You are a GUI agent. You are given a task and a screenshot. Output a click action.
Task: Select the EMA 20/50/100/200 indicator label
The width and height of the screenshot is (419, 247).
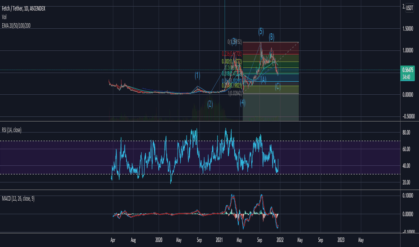(x=16, y=26)
